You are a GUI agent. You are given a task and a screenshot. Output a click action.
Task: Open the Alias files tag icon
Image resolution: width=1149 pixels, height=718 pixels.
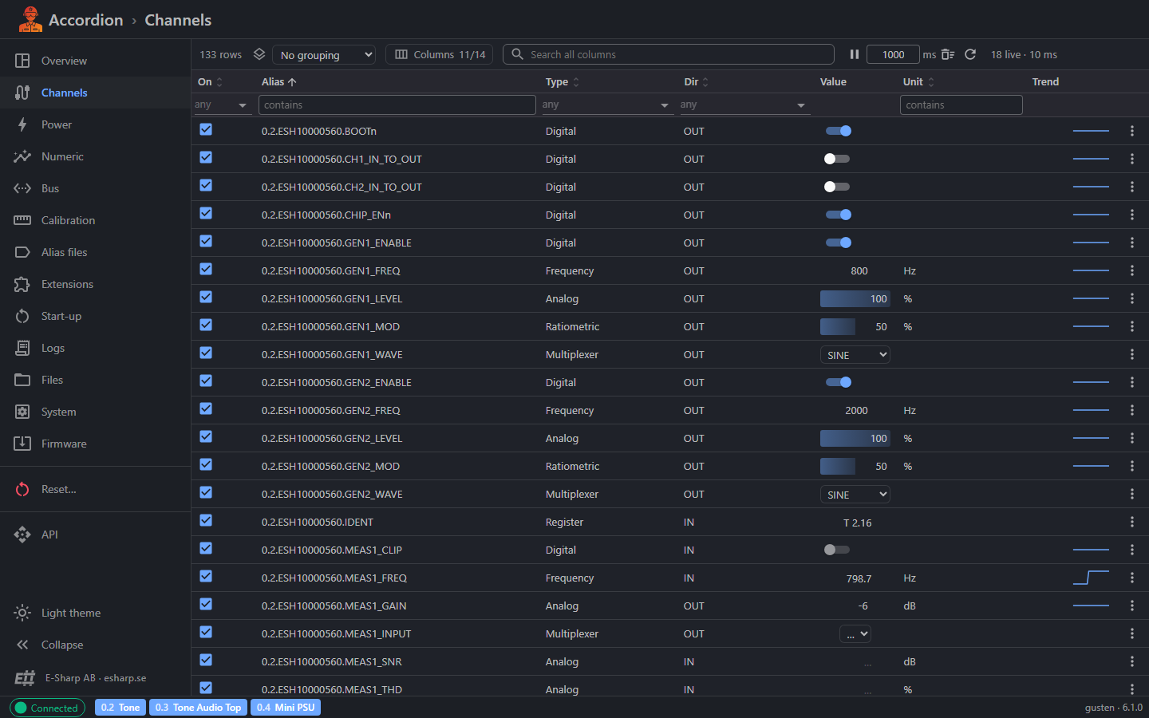point(22,252)
